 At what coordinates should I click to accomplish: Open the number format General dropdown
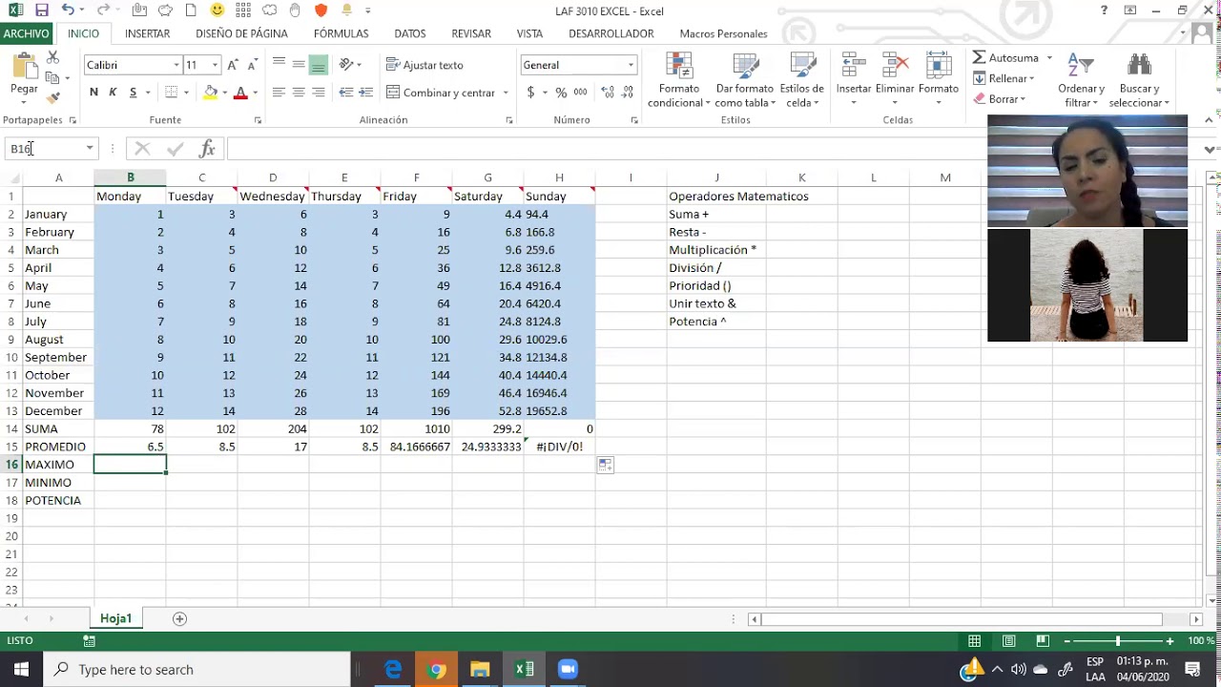631,65
